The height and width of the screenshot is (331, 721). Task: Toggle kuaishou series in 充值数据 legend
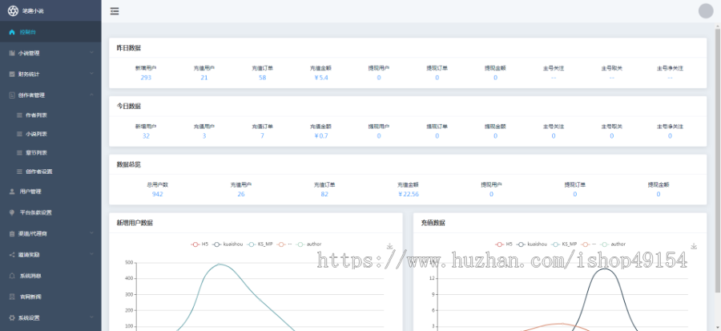(533, 244)
